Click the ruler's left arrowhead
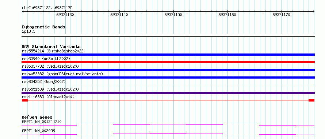Viewport: 325px width, 139px height. [23, 12]
